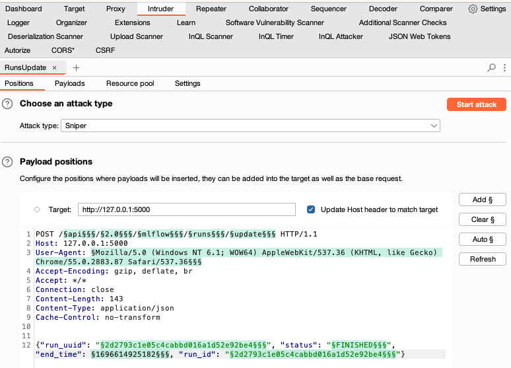Click the target crosshair icon
Image resolution: width=511 pixels, height=368 pixels.
coord(37,209)
